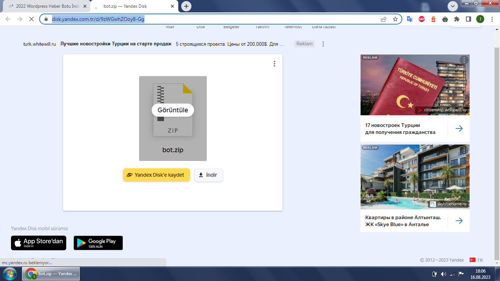Go back to the previous page
Screen dimensions: 500x281
pos(8,19)
